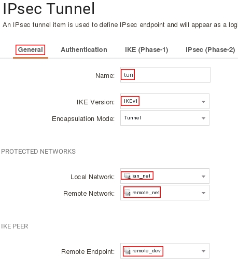Click the Name input field
Image resolution: width=238 pixels, height=270 pixels.
point(165,75)
